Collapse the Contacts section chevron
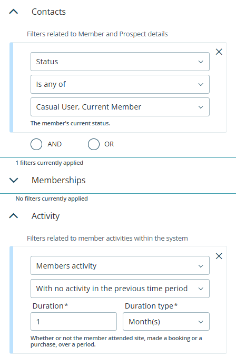The height and width of the screenshot is (357, 236). 14,12
